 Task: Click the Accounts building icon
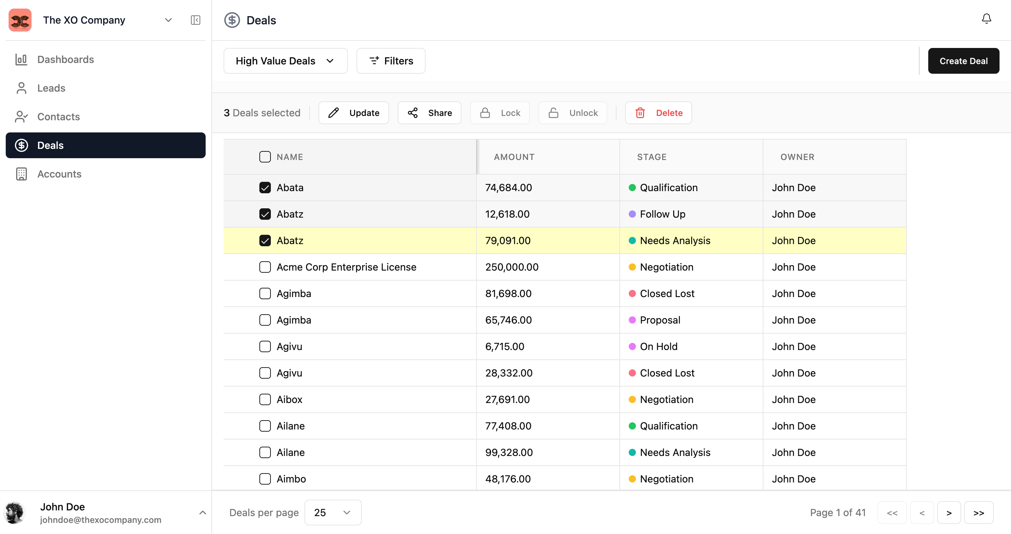(21, 174)
